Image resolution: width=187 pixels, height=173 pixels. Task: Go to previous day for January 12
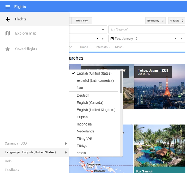176,39
